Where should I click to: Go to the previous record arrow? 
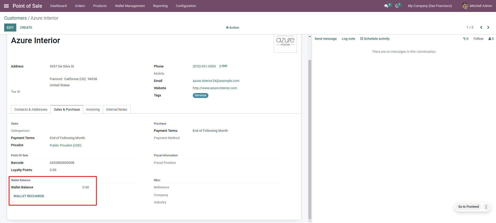pyautogui.click(x=481, y=27)
